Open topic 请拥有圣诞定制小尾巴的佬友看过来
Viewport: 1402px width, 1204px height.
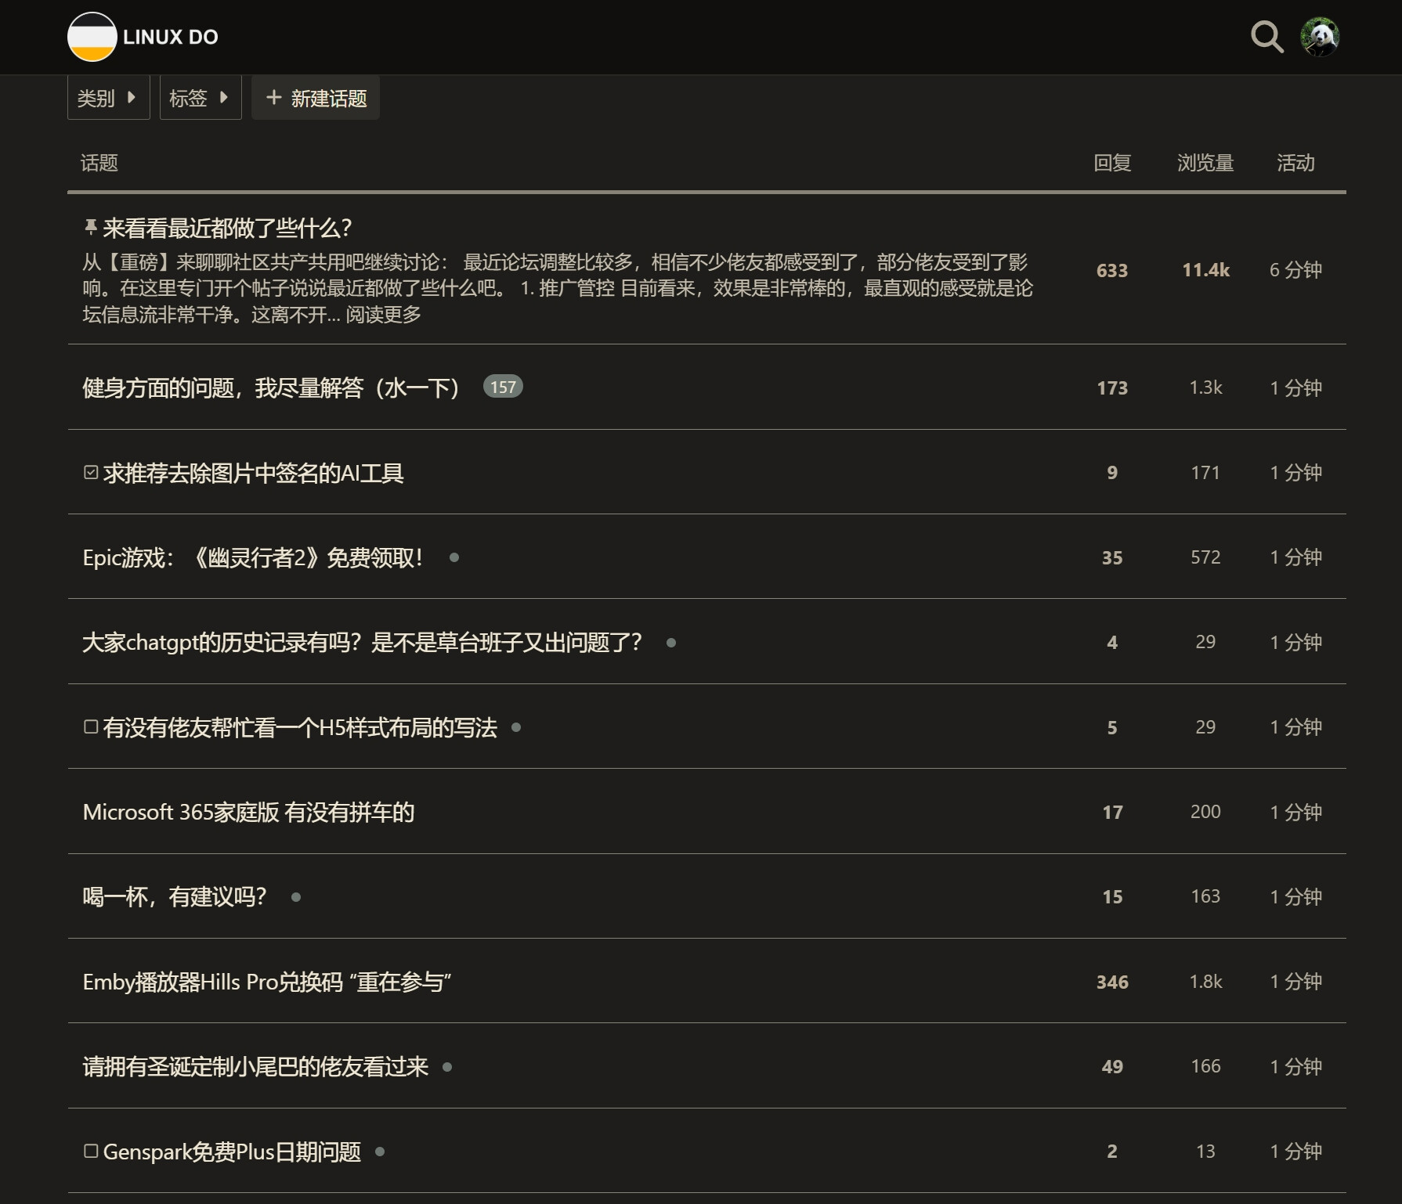(x=255, y=1067)
